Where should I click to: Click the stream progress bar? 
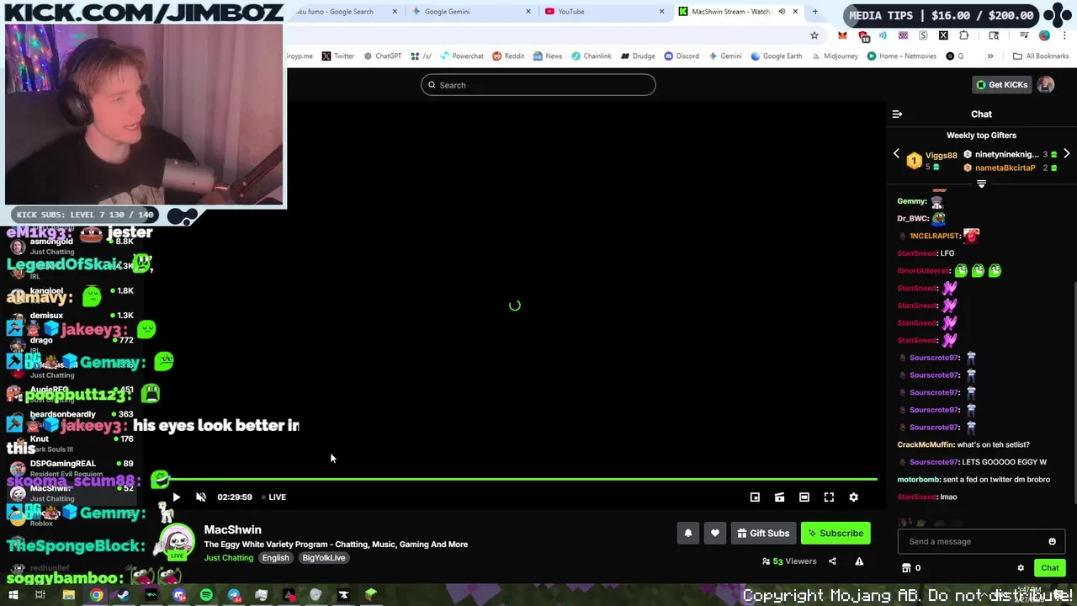tap(515, 479)
